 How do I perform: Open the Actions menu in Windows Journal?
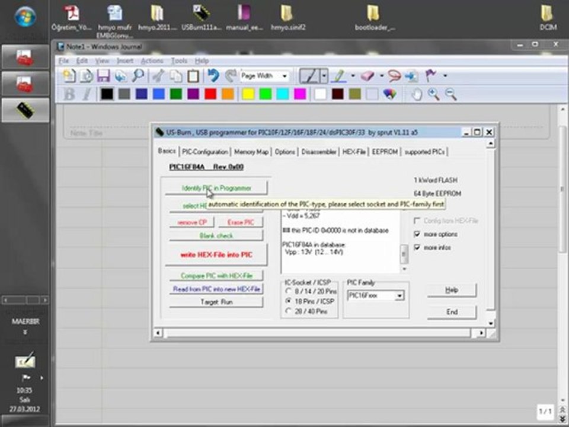coord(152,60)
